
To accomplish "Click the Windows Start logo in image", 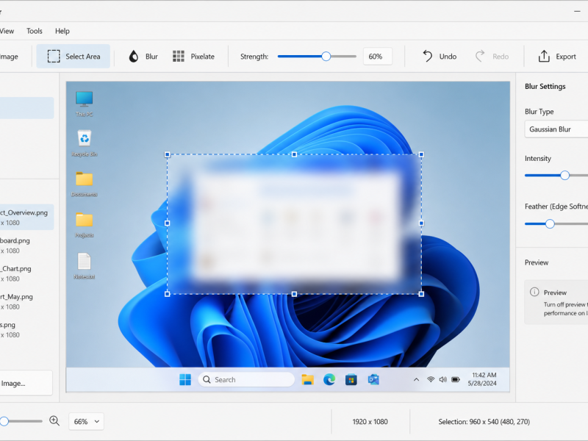I will 185,379.
